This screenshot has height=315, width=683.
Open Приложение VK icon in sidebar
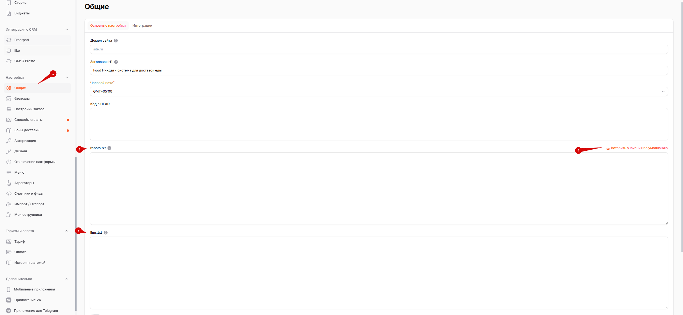click(x=9, y=300)
